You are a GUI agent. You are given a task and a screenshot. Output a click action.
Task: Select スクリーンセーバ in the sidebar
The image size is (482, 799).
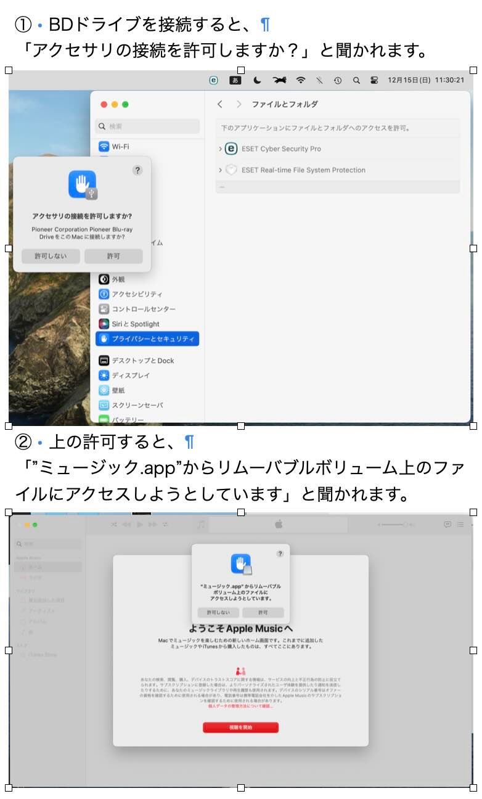click(x=148, y=405)
